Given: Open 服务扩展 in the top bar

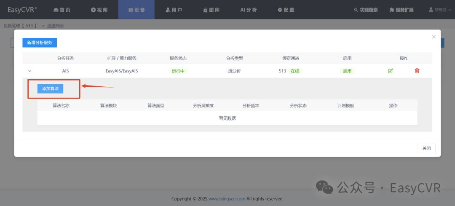Looking at the screenshot, I should [401, 10].
